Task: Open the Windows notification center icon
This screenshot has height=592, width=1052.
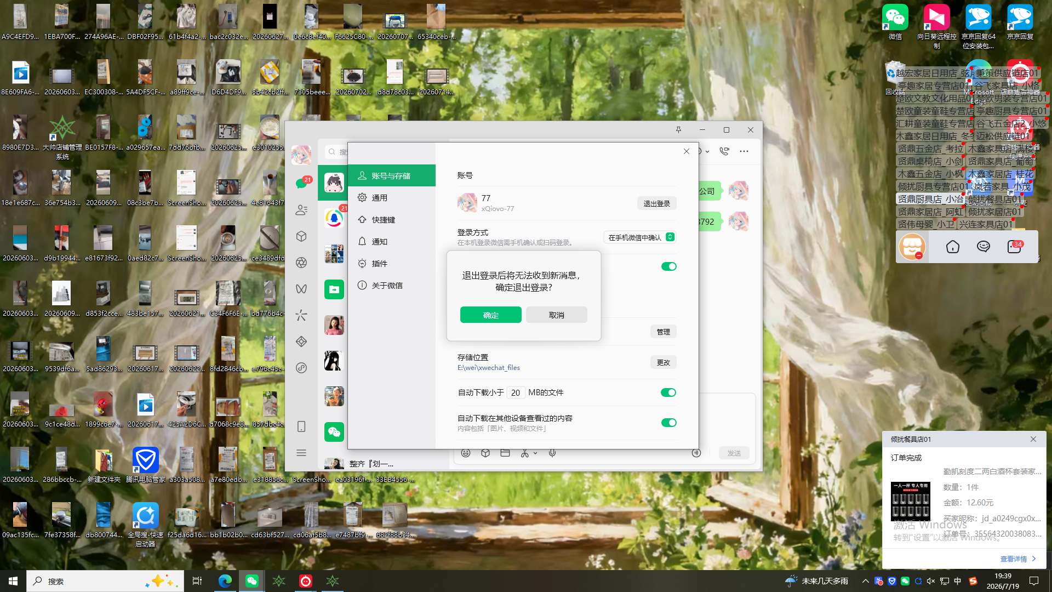Action: pyautogui.click(x=1034, y=581)
